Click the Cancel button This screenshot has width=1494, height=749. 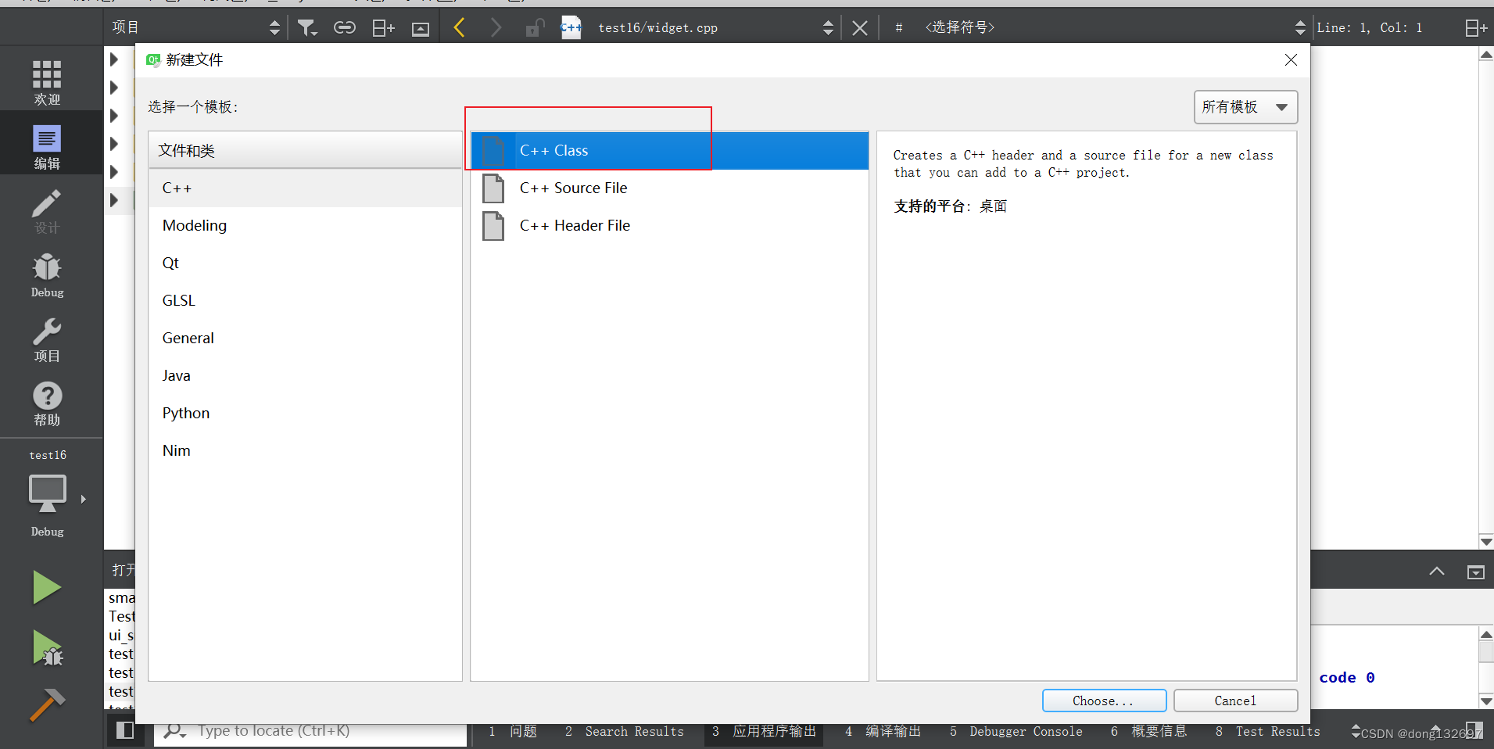pos(1235,701)
